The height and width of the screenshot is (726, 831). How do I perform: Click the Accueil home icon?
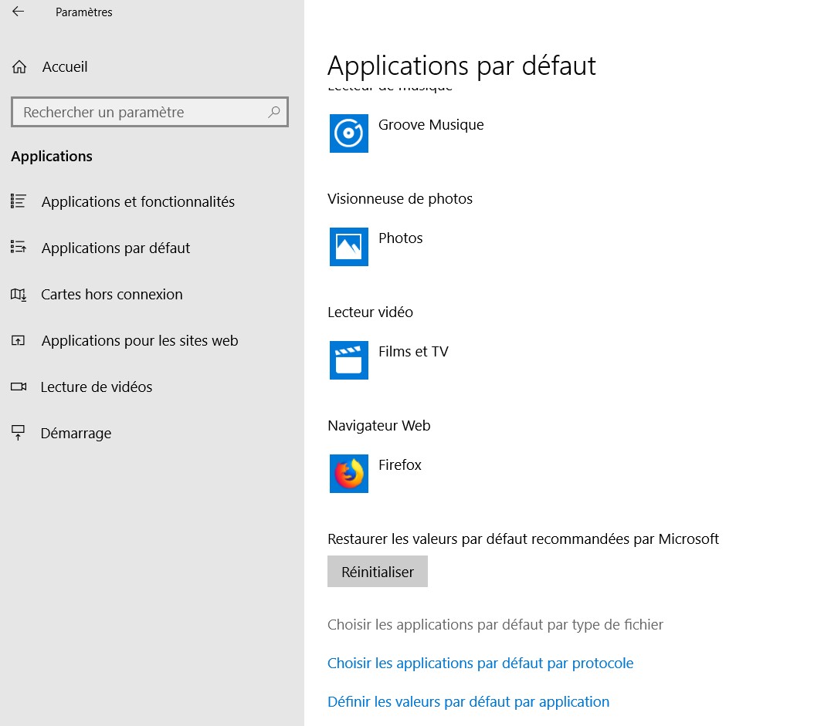click(x=20, y=67)
